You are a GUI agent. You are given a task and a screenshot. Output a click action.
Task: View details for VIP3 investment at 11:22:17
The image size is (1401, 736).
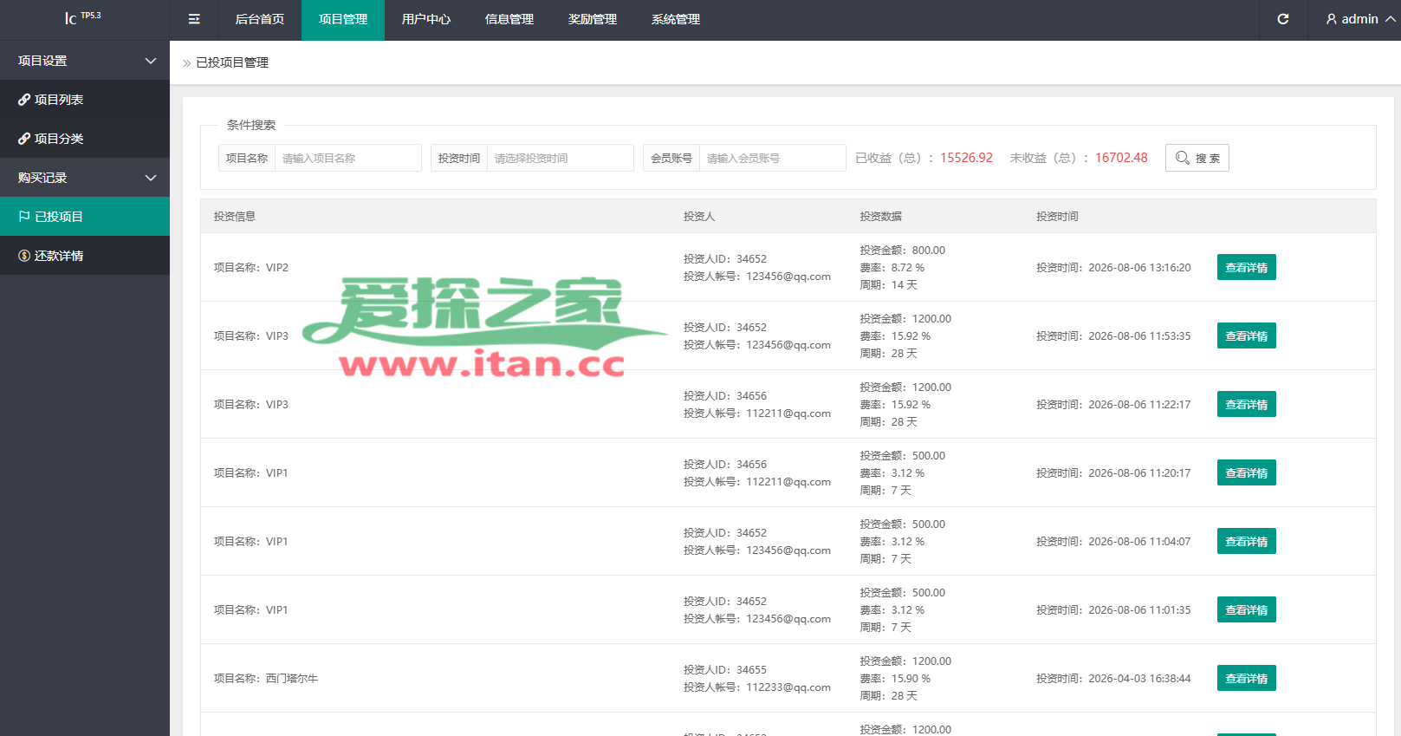tap(1246, 404)
